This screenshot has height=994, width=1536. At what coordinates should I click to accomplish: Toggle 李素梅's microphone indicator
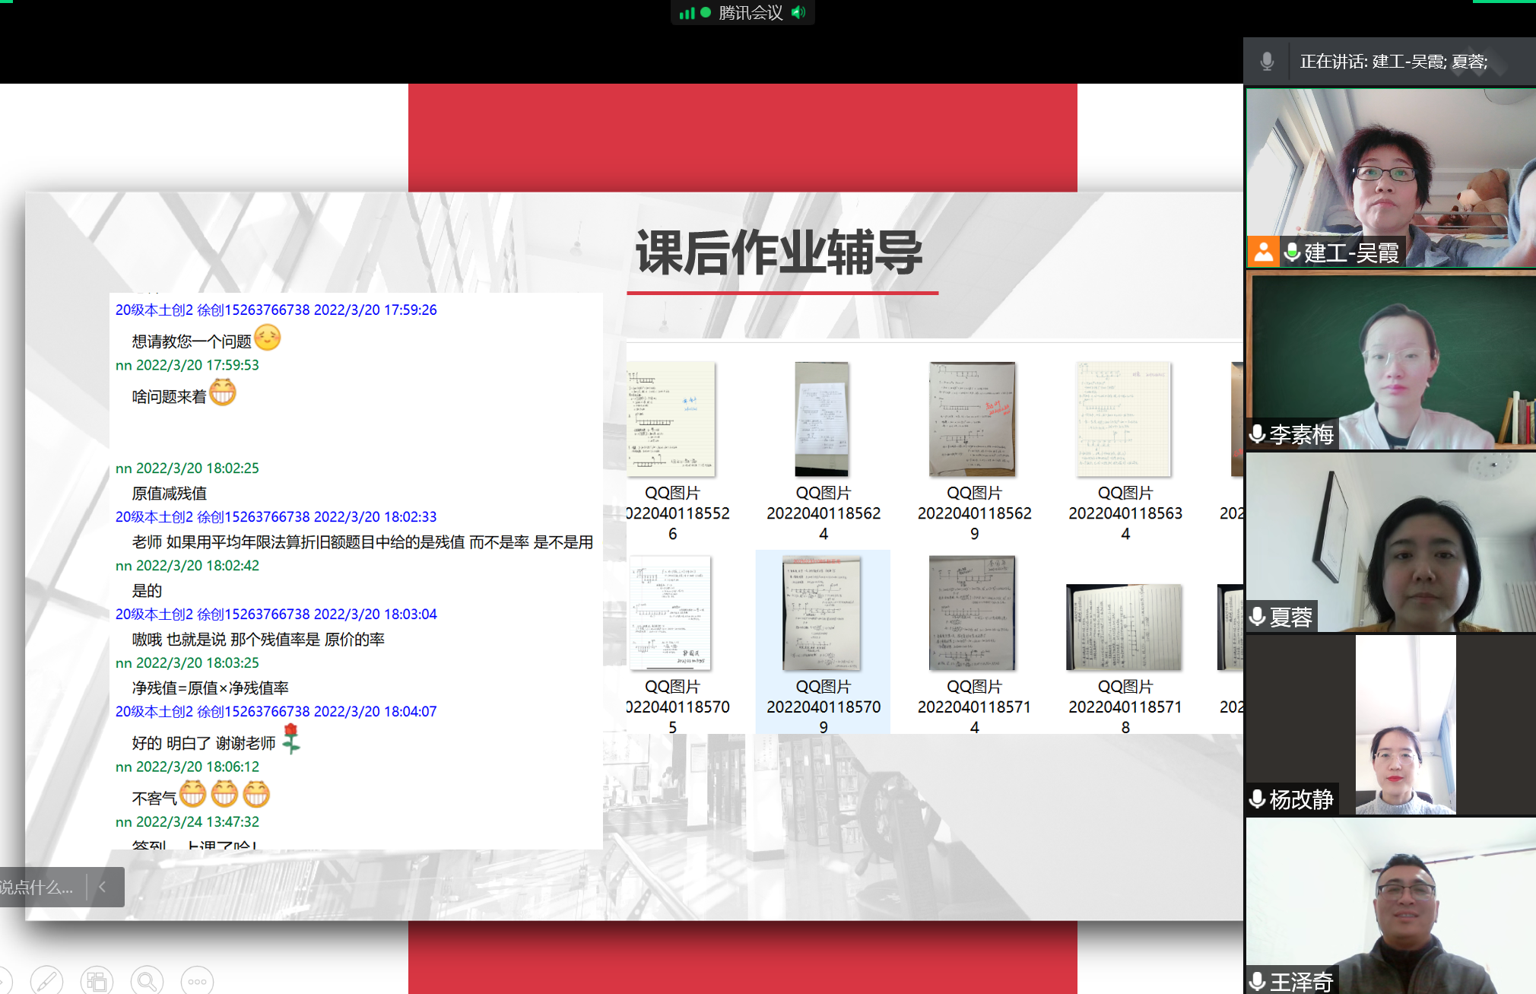point(1258,433)
